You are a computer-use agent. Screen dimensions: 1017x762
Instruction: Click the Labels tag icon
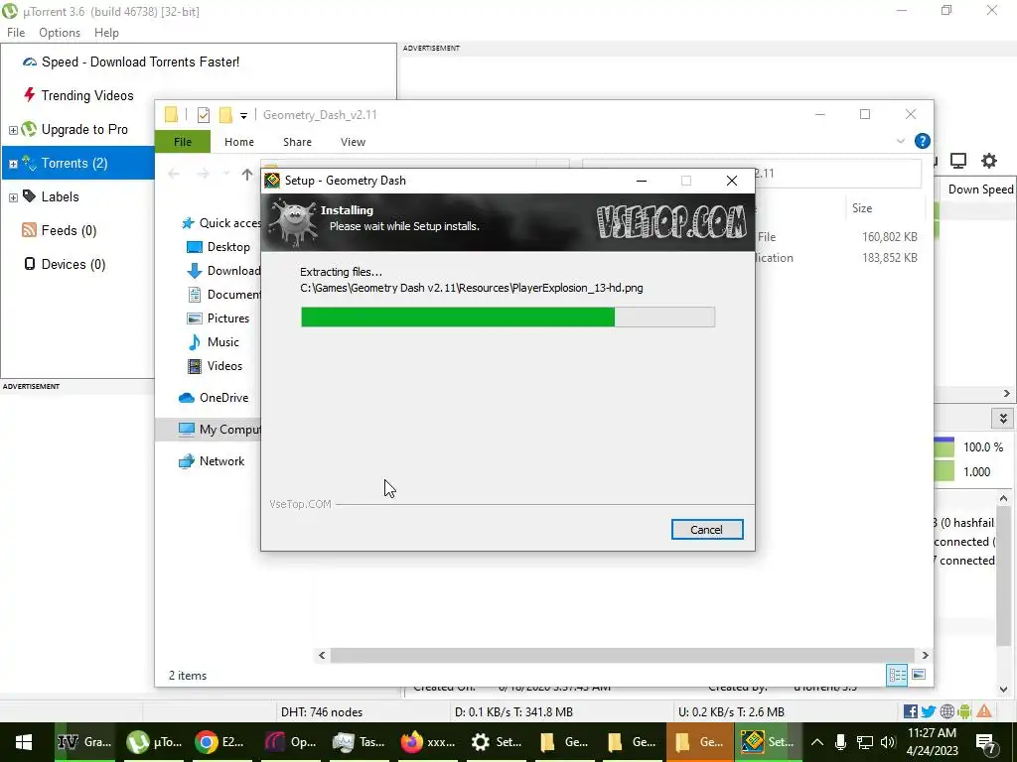[x=29, y=195]
